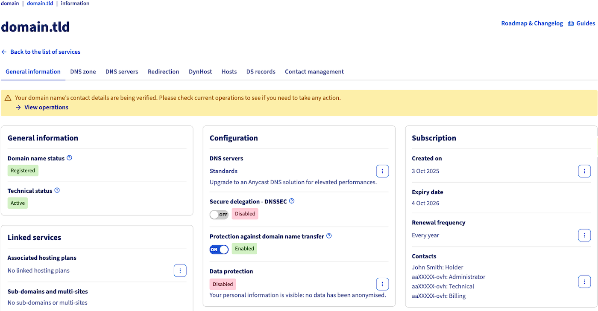Click help icon beside Protection against domain name transfer

click(329, 236)
